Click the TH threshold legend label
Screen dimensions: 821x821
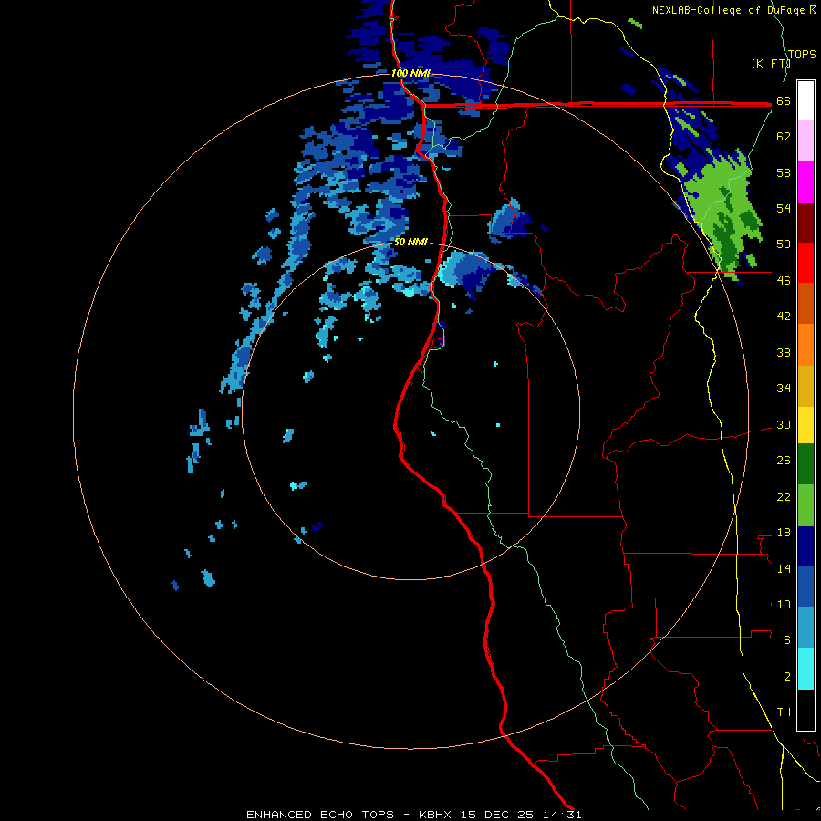(784, 712)
